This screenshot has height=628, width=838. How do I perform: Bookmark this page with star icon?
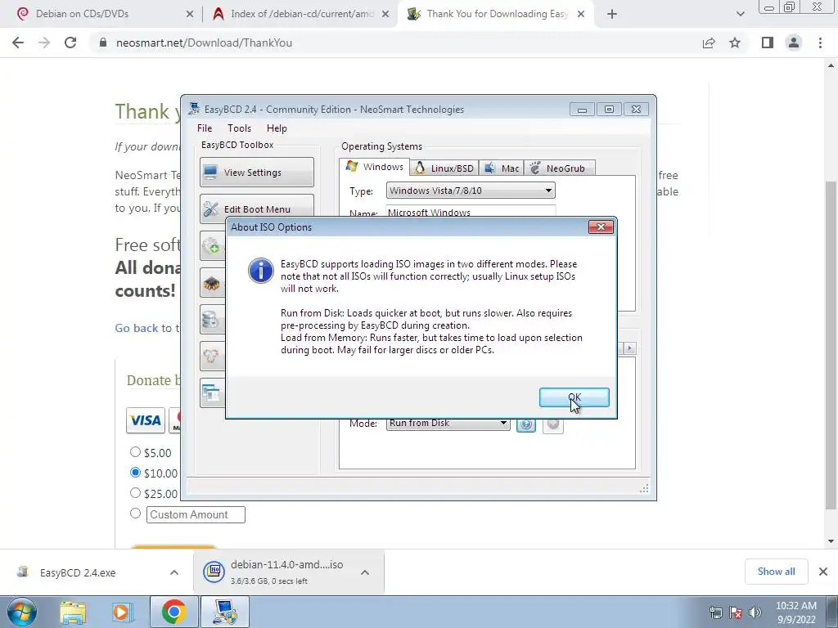[x=735, y=43]
